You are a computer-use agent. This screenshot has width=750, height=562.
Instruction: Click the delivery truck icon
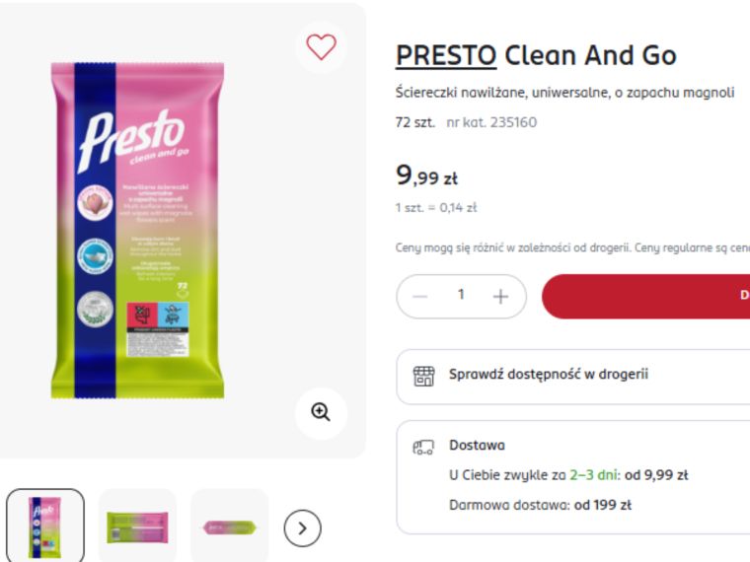(x=423, y=447)
